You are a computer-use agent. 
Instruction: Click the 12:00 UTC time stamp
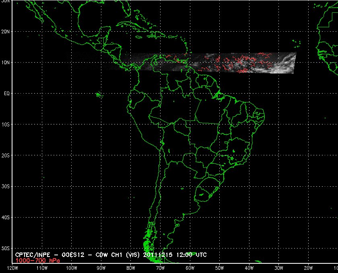[192, 255]
